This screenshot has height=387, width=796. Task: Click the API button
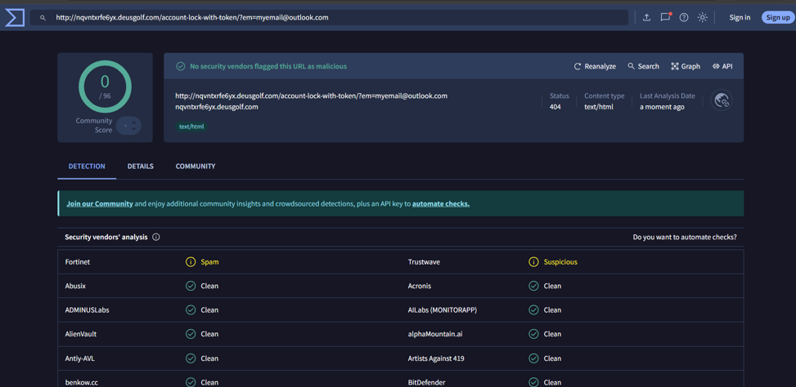point(722,66)
